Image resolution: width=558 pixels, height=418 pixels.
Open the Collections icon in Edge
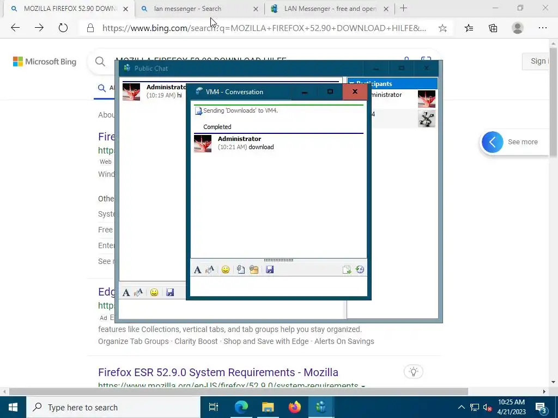pyautogui.click(x=493, y=28)
